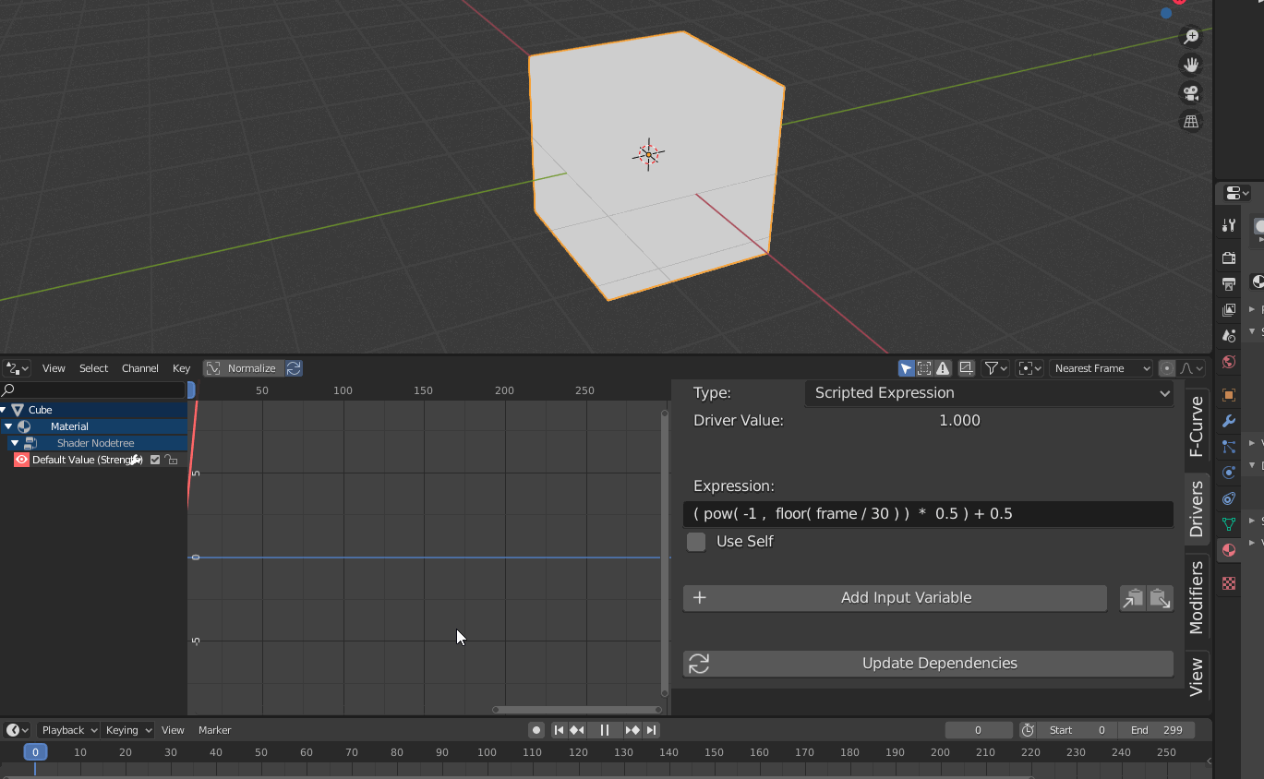Screen dimensions: 1264x779
Task: Hide the Default Value (Strength) channel visibility eye
Action: 21,459
